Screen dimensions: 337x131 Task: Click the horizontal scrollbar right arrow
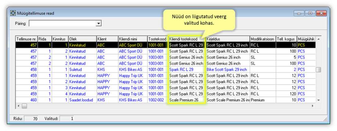(313, 106)
